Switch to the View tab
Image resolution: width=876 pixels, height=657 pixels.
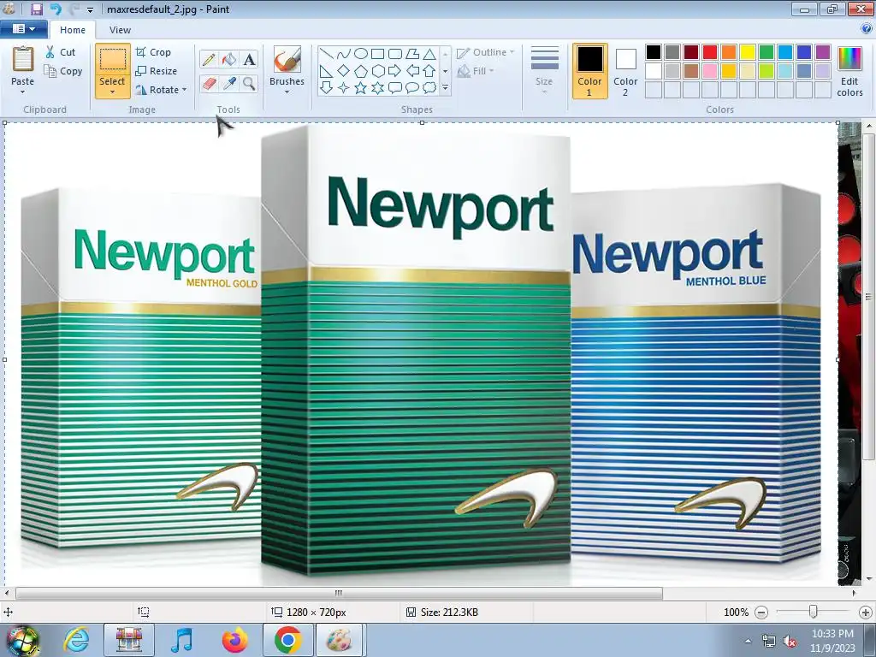120,30
